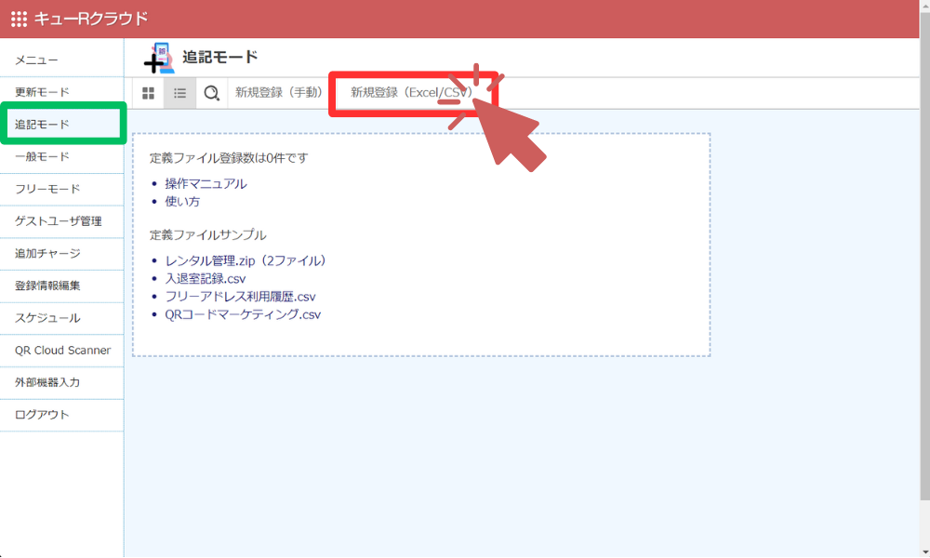Open 追加チャージ in the sidebar
The height and width of the screenshot is (558, 930).
(x=61, y=254)
